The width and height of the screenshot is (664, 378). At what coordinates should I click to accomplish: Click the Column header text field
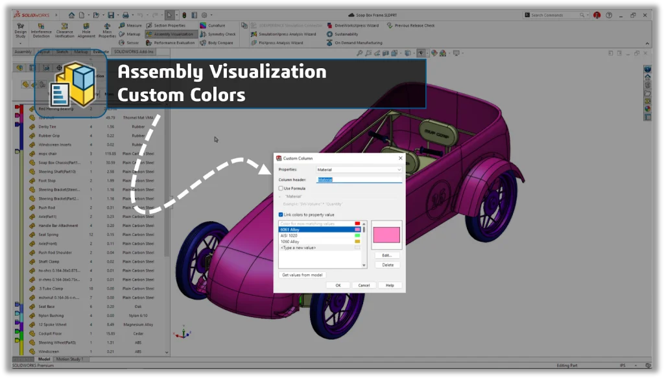click(x=359, y=180)
